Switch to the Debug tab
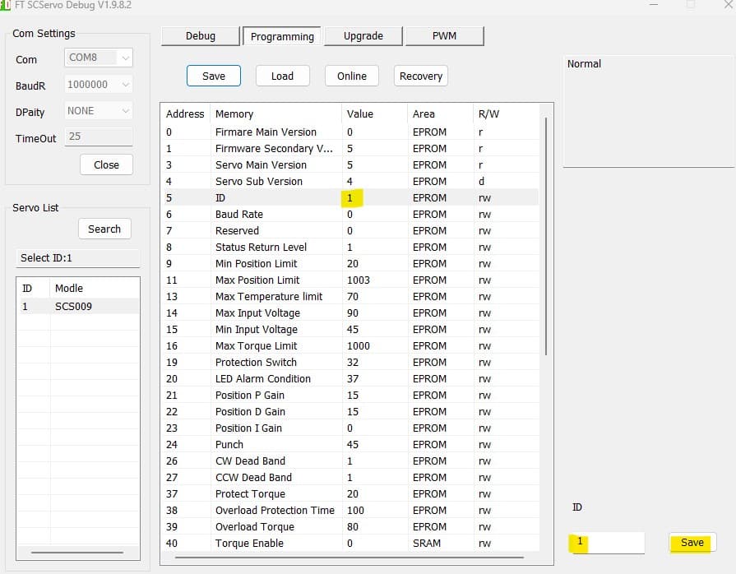Image resolution: width=736 pixels, height=574 pixels. point(201,36)
